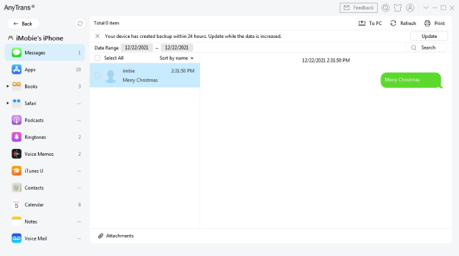This screenshot has width=459, height=256.
Task: Select the imbie Merry Christmas conversation
Action: [x=145, y=75]
